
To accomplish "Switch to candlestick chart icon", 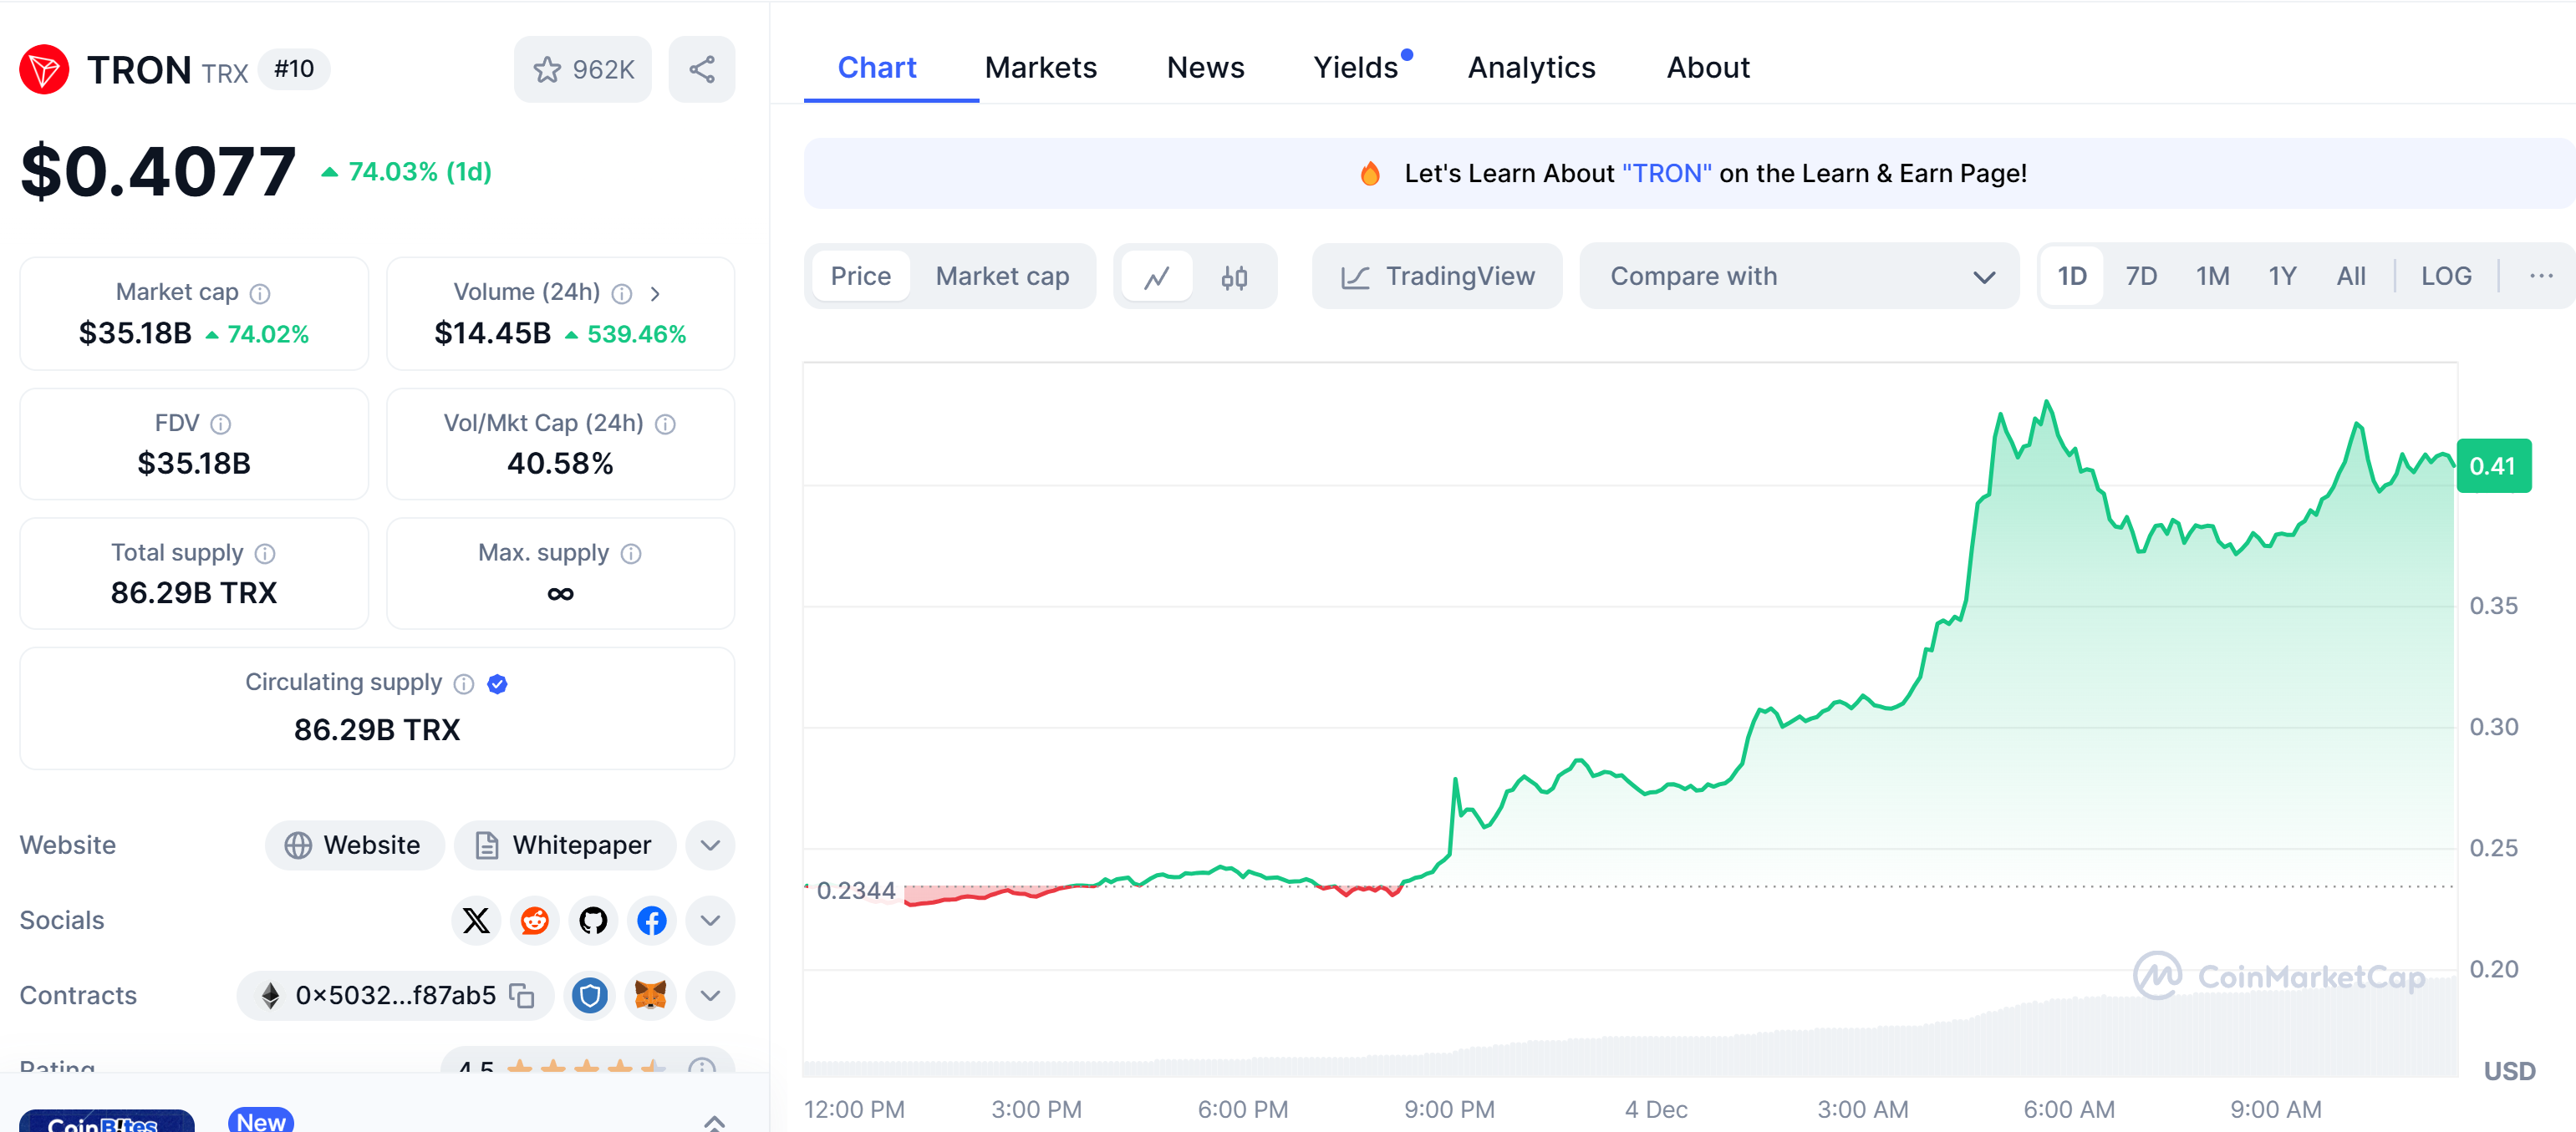I will click(1234, 277).
